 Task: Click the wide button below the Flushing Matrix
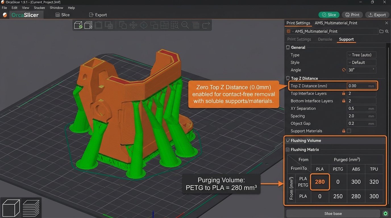(333, 213)
